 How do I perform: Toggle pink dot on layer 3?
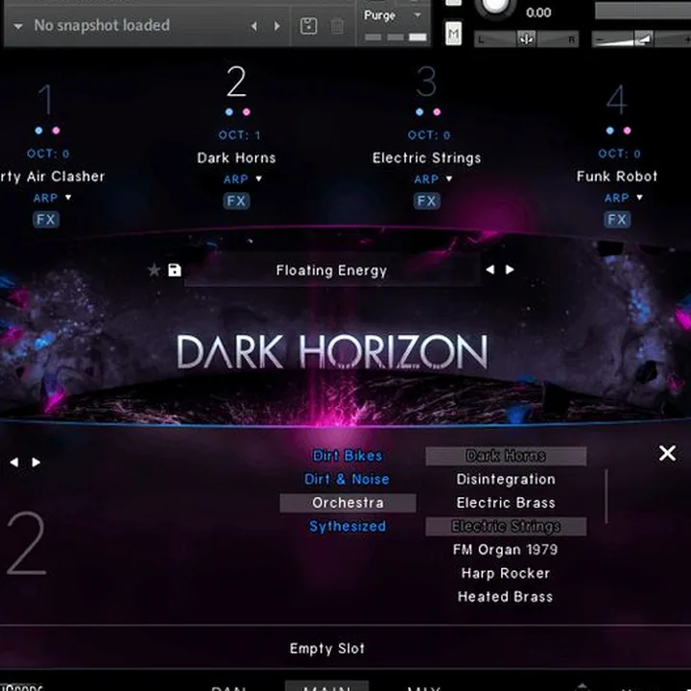[x=437, y=112]
